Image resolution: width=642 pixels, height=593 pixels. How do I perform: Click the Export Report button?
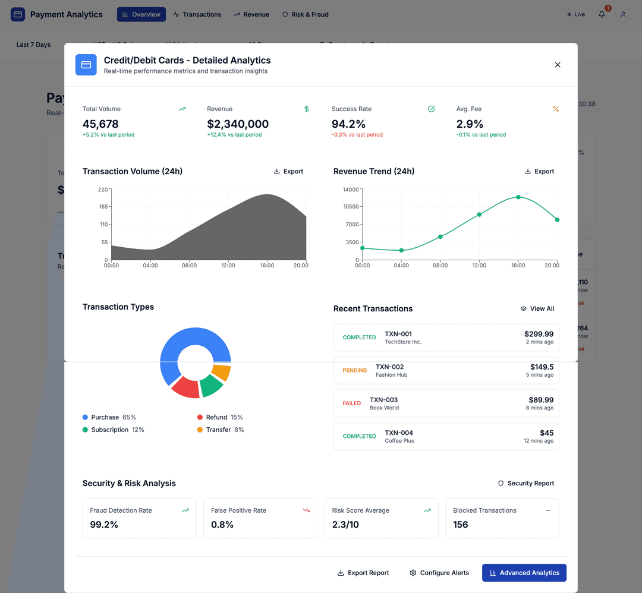(x=363, y=573)
